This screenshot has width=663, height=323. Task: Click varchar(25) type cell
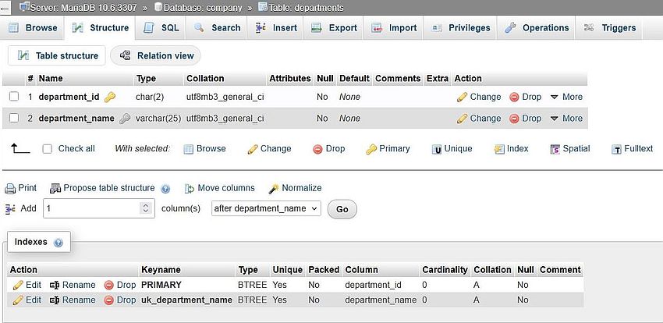click(158, 119)
